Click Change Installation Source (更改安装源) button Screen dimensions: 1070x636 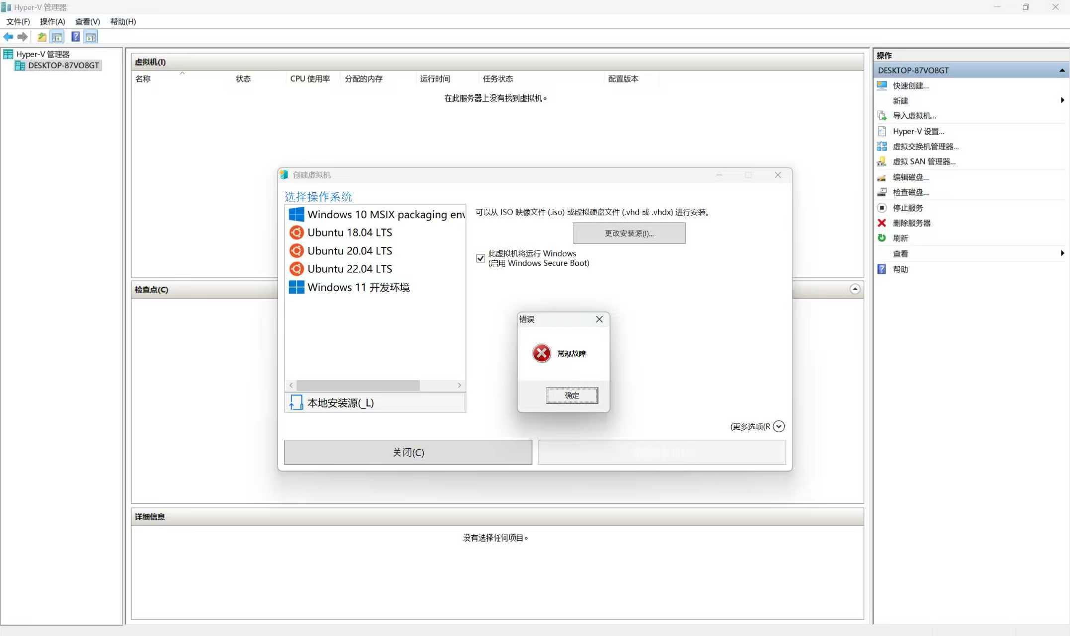(x=629, y=233)
